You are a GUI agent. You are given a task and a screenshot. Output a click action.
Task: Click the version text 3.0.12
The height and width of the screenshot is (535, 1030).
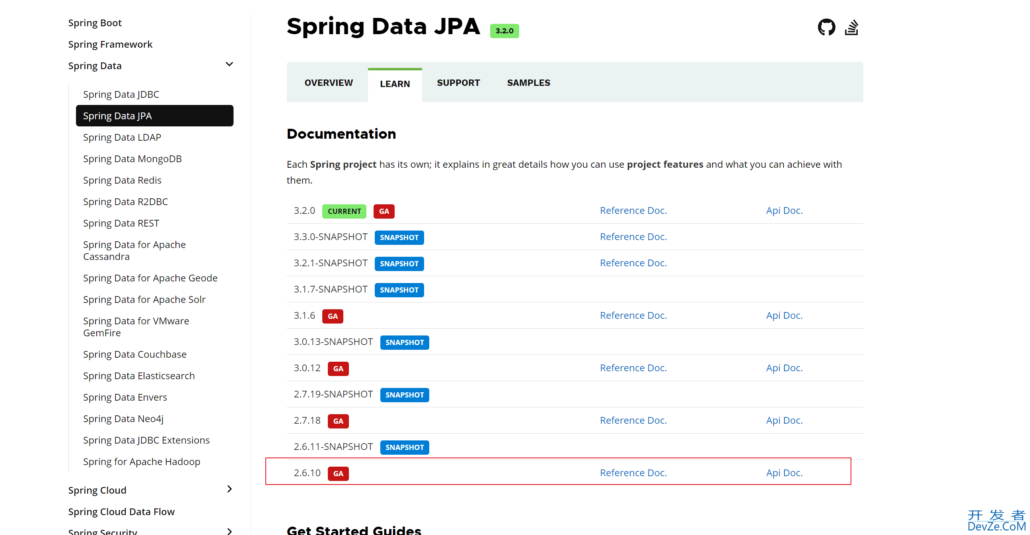click(x=307, y=368)
